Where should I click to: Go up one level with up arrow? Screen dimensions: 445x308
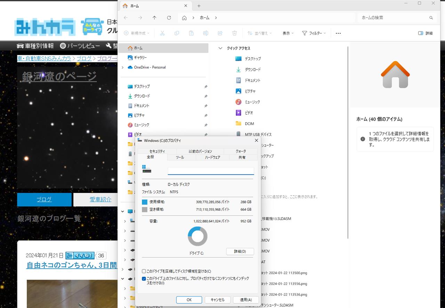coord(154,18)
